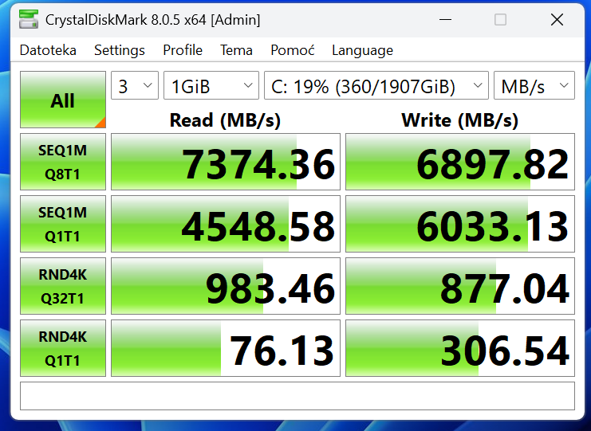Click the empty comment field at bottom
Screen dimensions: 591x431
coord(297,396)
